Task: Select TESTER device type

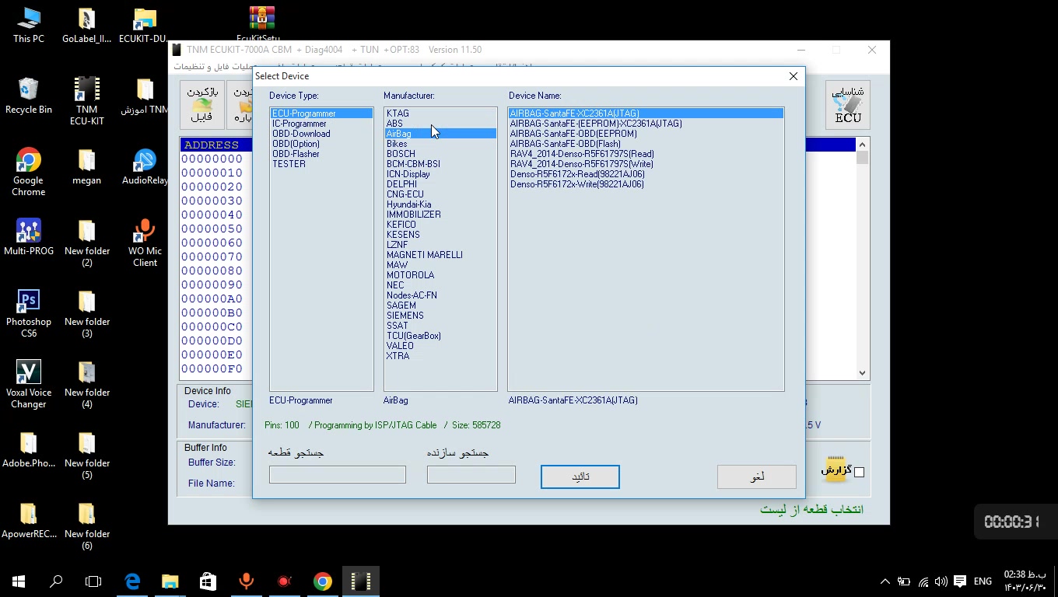Action: [x=321, y=164]
